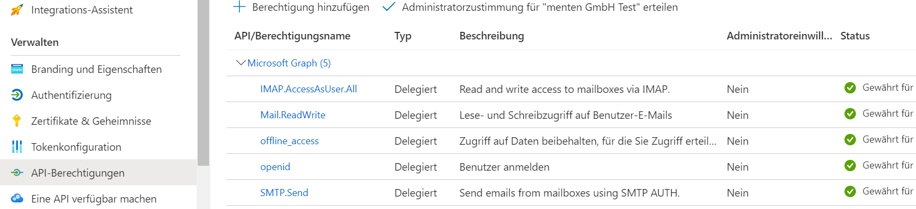The width and height of the screenshot is (916, 209).
Task: Click the Integrations-Assistent rocket icon
Action: 17,10
